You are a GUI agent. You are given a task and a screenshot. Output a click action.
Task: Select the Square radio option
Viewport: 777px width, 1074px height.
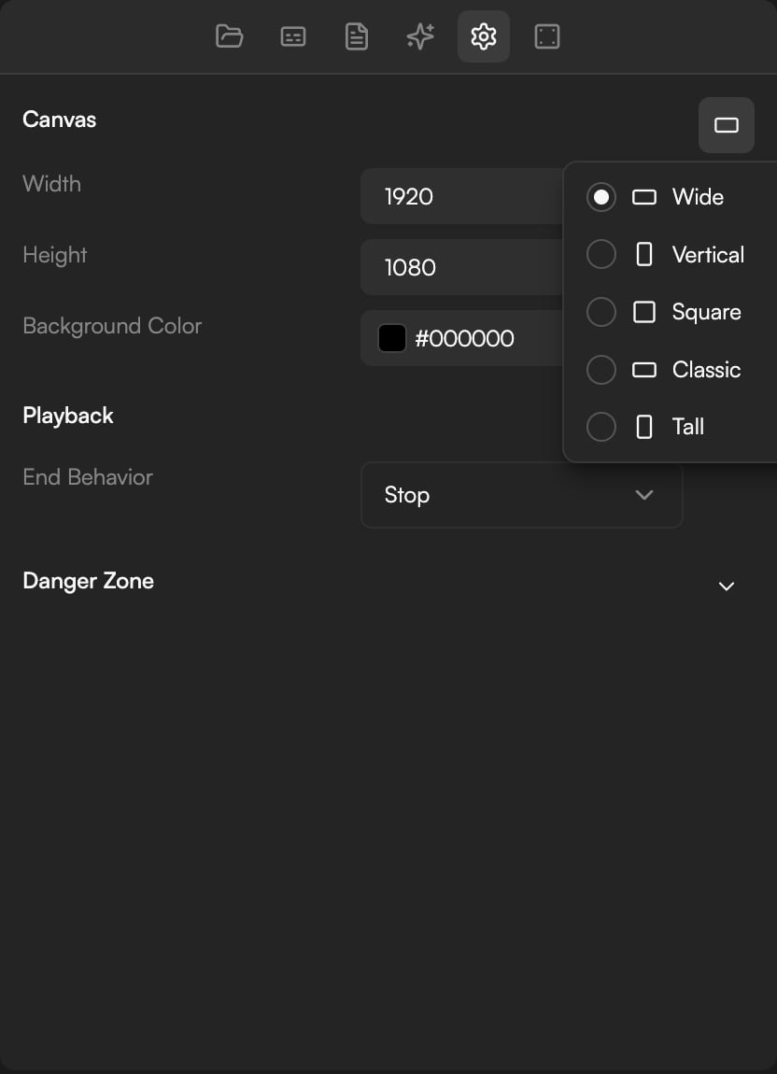point(600,312)
